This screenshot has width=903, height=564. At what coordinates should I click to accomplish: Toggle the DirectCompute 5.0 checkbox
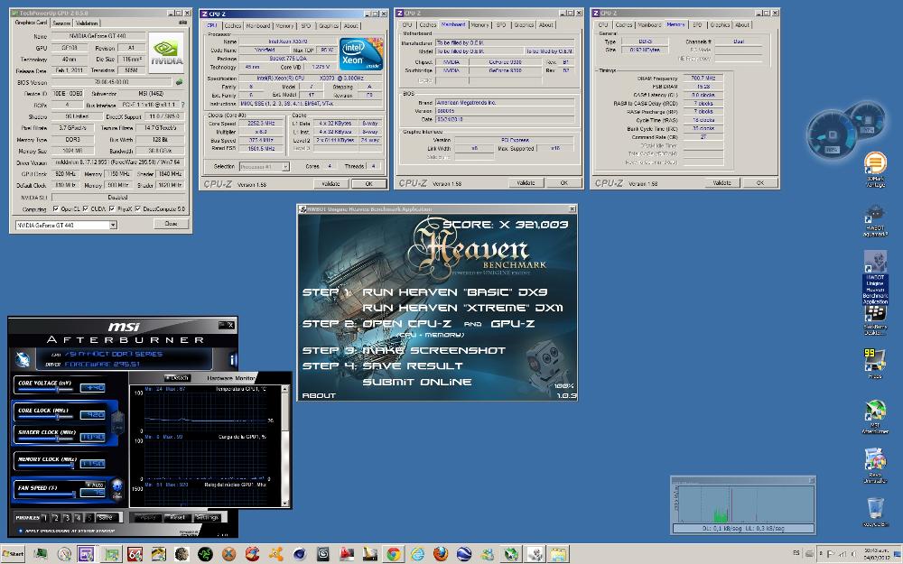coord(137,209)
